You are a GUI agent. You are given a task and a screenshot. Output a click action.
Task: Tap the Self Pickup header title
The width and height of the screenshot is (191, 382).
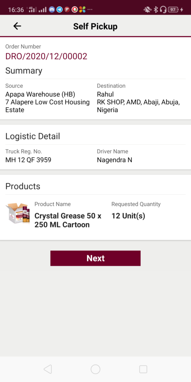click(x=95, y=26)
